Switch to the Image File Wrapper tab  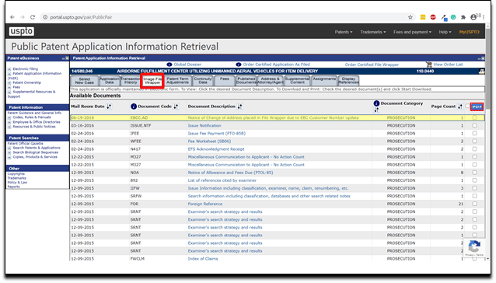tap(152, 81)
